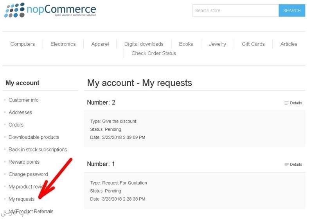Click the nopCommerce logo
The height and width of the screenshot is (219, 313).
(x=50, y=10)
